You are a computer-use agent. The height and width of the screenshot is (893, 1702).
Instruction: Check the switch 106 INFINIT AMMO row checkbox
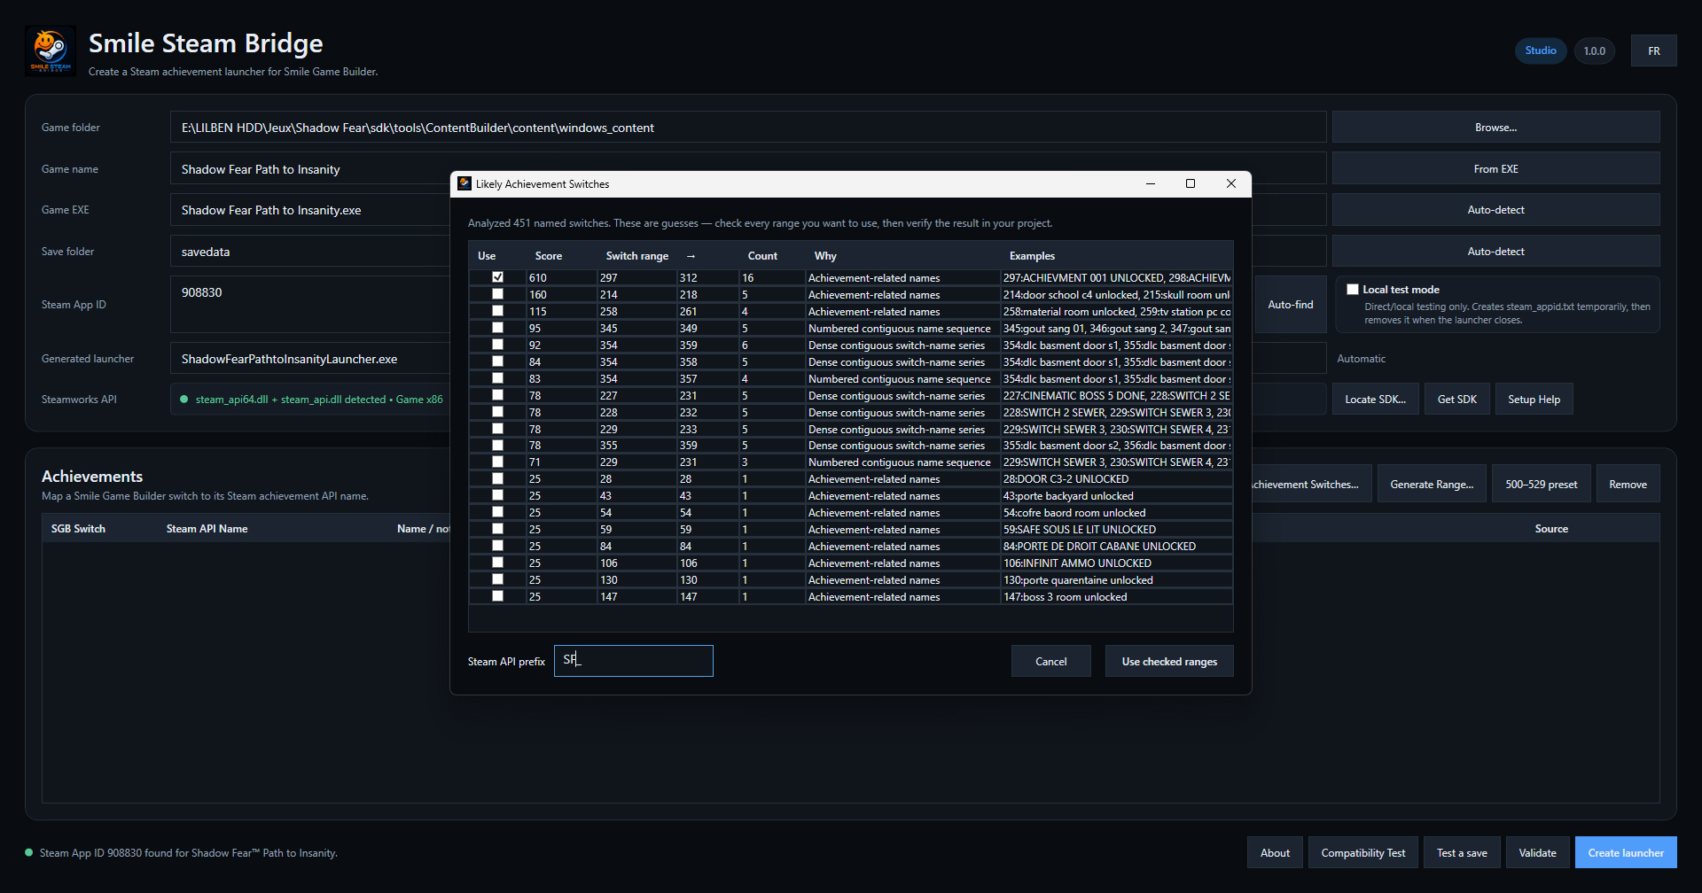coord(497,563)
